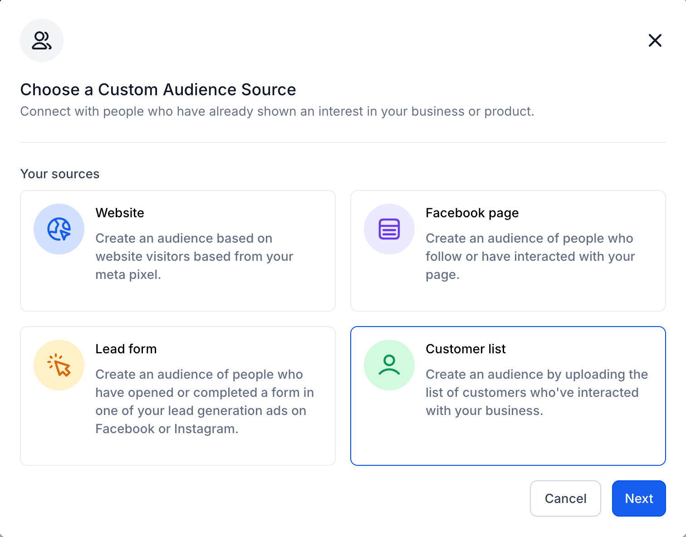
Task: Click the Lead form card title
Action: (x=126, y=349)
